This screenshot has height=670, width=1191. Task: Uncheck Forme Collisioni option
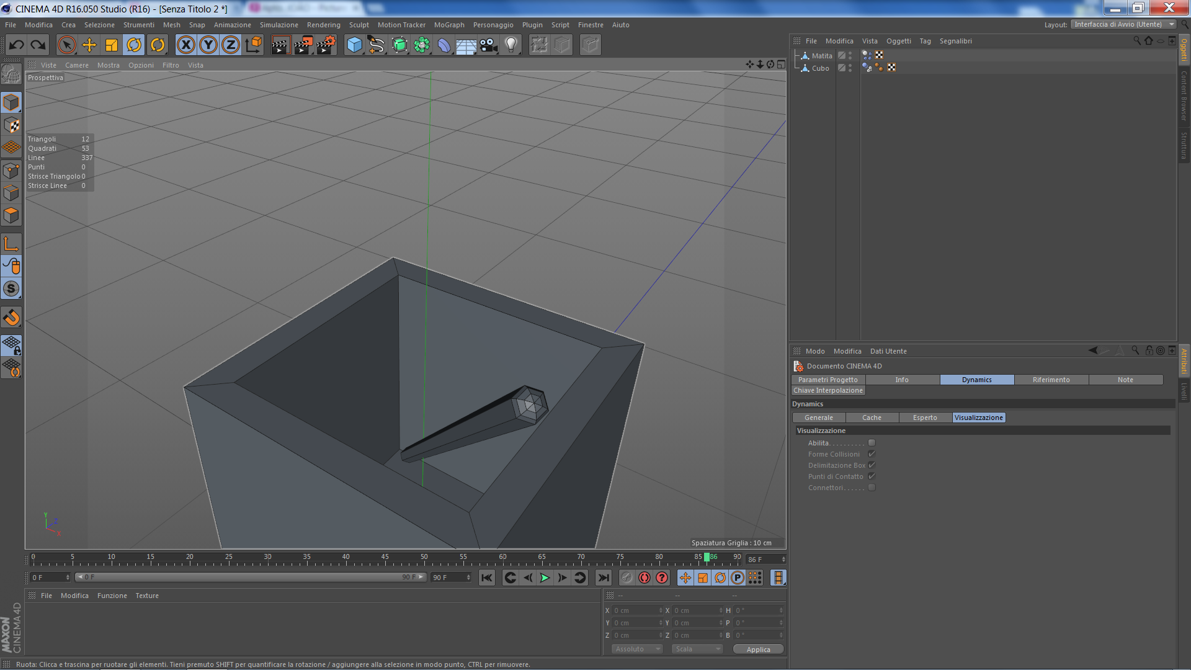pyautogui.click(x=872, y=454)
